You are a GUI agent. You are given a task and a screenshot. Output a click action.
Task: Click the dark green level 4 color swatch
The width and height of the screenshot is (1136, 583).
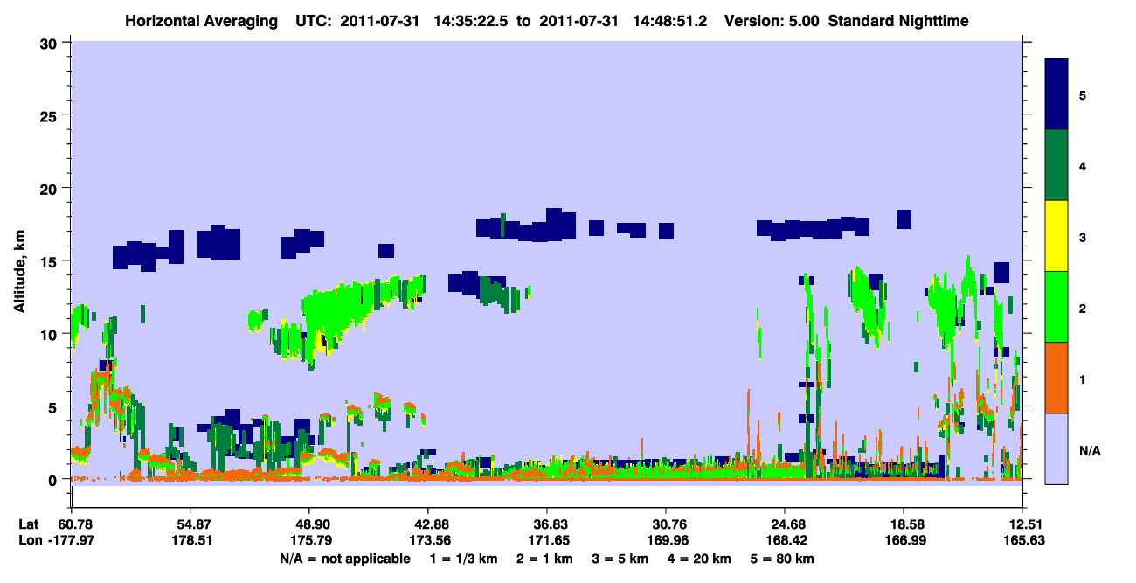1056,165
